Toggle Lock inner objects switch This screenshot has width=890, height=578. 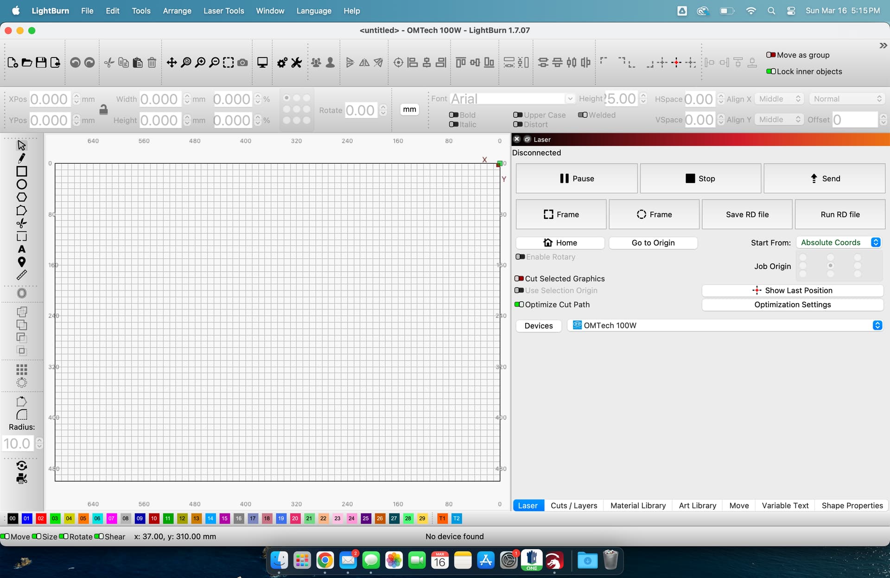pyautogui.click(x=771, y=71)
